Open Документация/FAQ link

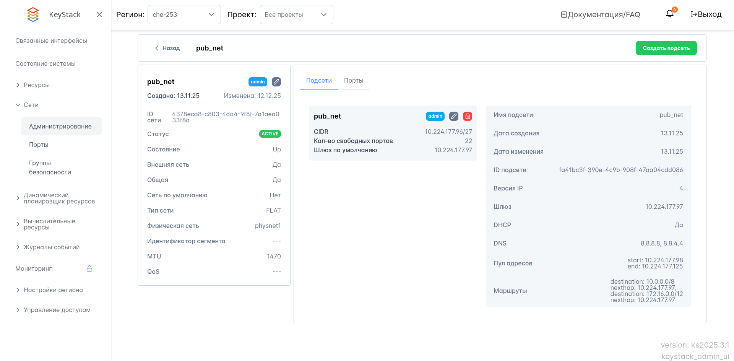600,15
